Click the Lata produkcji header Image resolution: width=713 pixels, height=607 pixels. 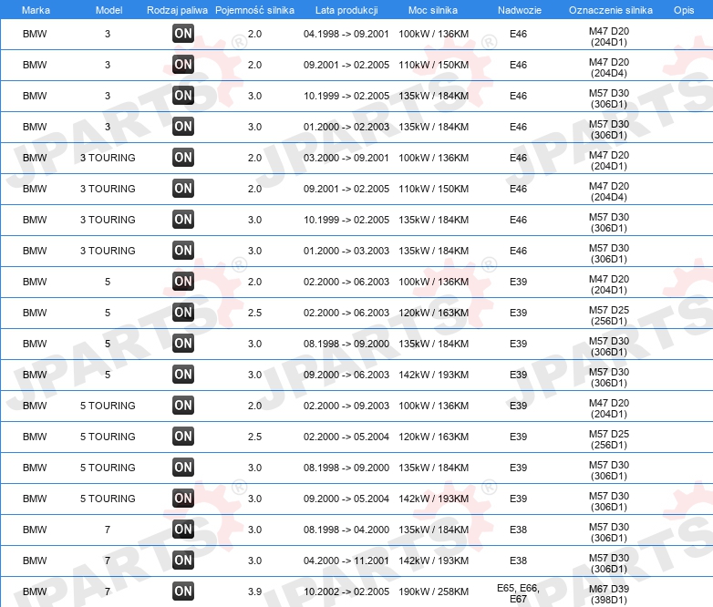click(x=346, y=10)
